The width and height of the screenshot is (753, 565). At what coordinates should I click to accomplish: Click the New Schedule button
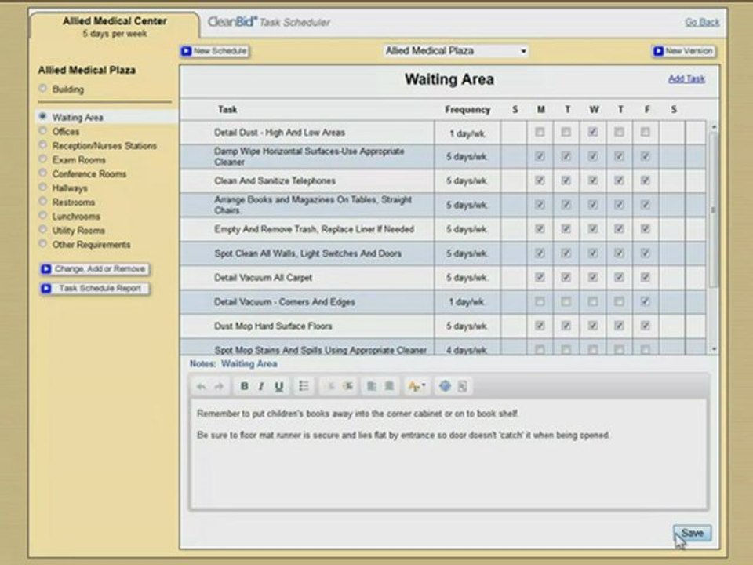[215, 51]
